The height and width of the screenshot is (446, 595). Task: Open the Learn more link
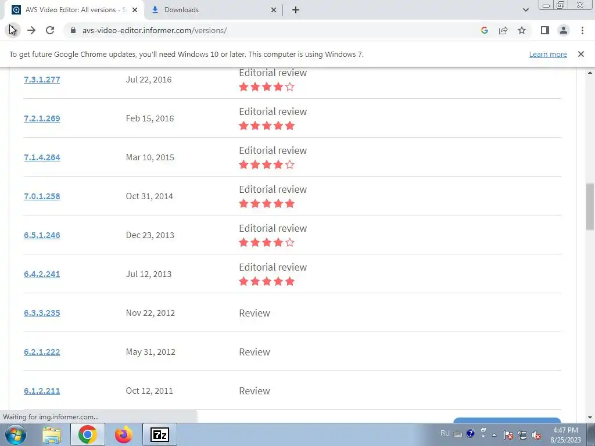pyautogui.click(x=548, y=54)
